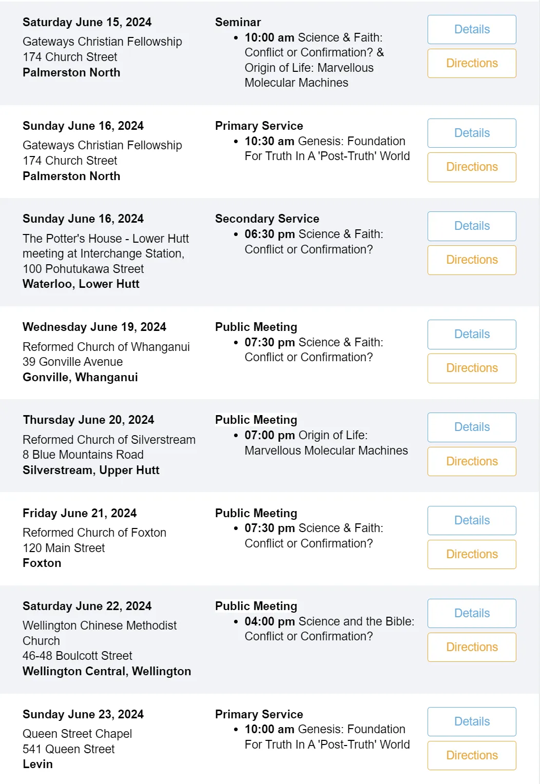The image size is (540, 784).
Task: Click the Wednesday June 19, 2024 heading
Action: point(94,327)
